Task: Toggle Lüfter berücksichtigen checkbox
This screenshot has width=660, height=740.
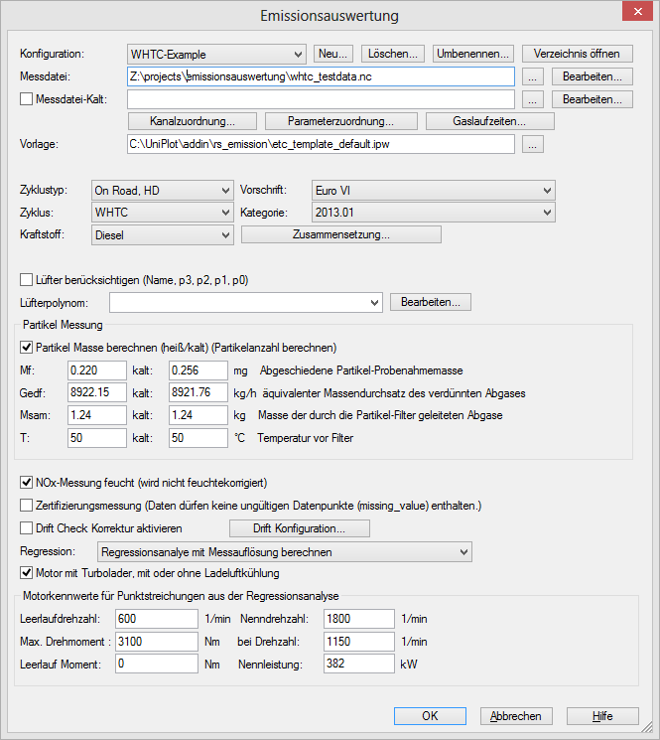Action: pos(27,280)
